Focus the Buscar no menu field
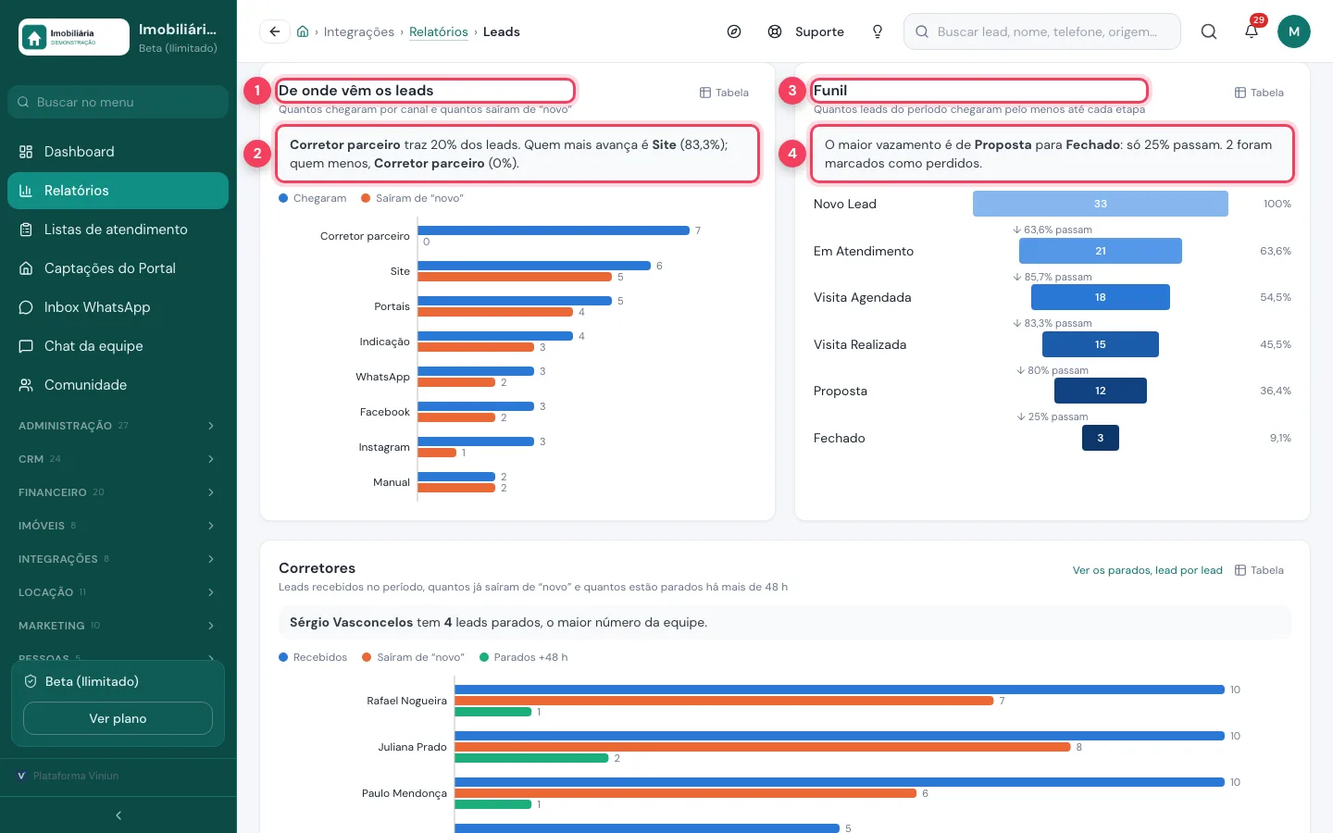1333x833 pixels. tap(118, 102)
